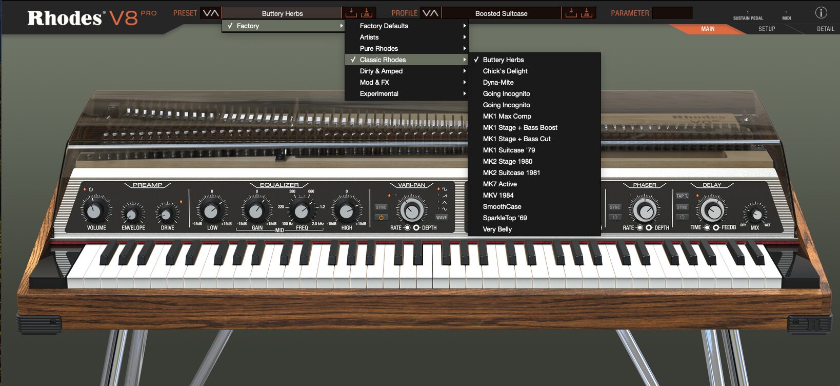Open the info icon at top right
Image resolution: width=840 pixels, height=386 pixels.
[821, 13]
